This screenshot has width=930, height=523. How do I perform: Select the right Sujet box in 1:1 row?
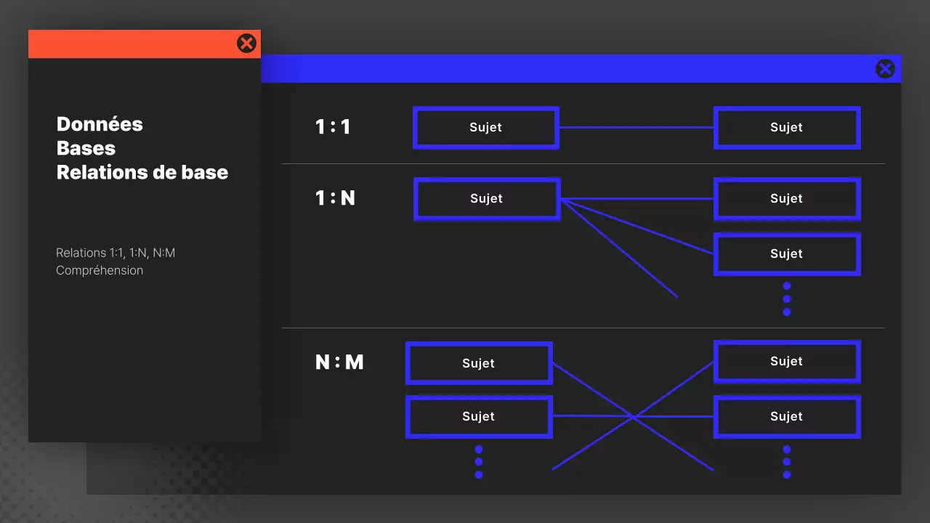coord(787,128)
